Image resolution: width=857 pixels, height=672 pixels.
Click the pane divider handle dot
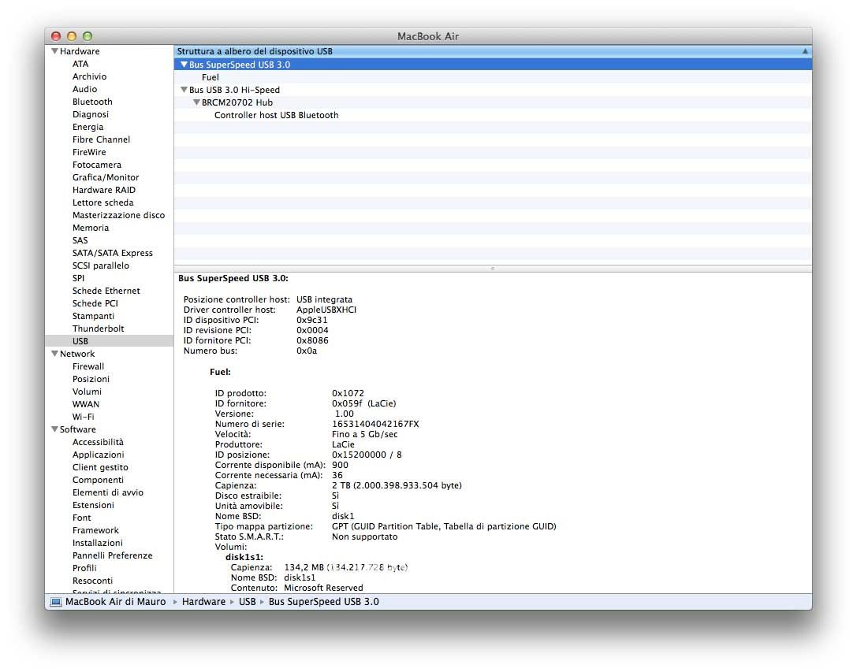tap(493, 269)
